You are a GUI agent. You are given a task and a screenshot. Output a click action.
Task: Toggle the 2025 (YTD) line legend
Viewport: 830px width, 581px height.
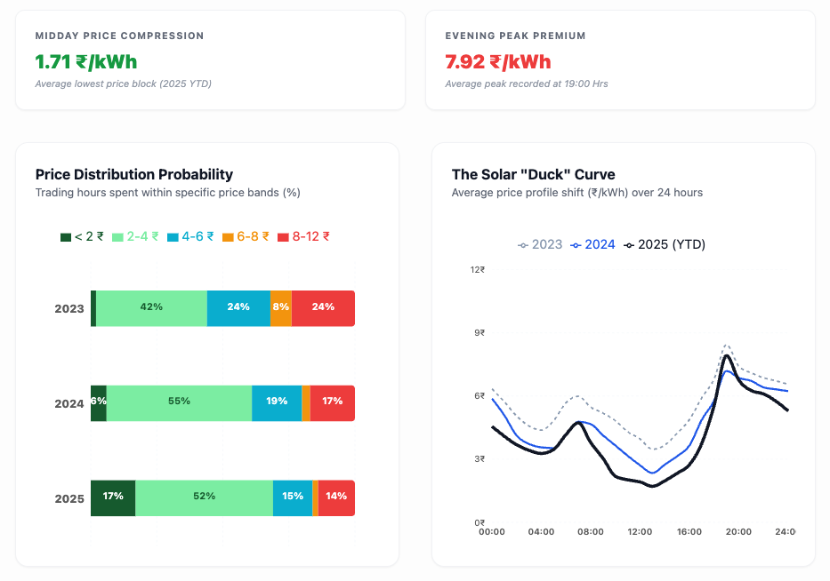click(x=665, y=244)
